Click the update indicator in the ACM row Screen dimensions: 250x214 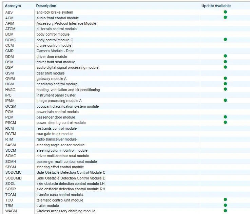(225, 17)
